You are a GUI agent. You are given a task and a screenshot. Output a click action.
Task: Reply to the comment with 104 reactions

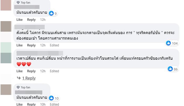click(x=31, y=45)
